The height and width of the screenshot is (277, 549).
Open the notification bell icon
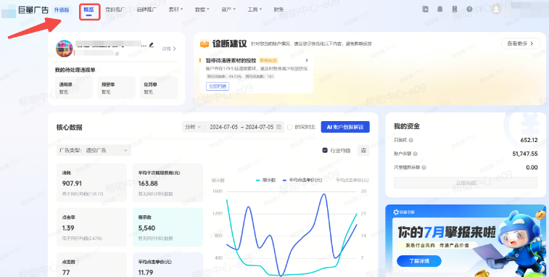(x=439, y=9)
